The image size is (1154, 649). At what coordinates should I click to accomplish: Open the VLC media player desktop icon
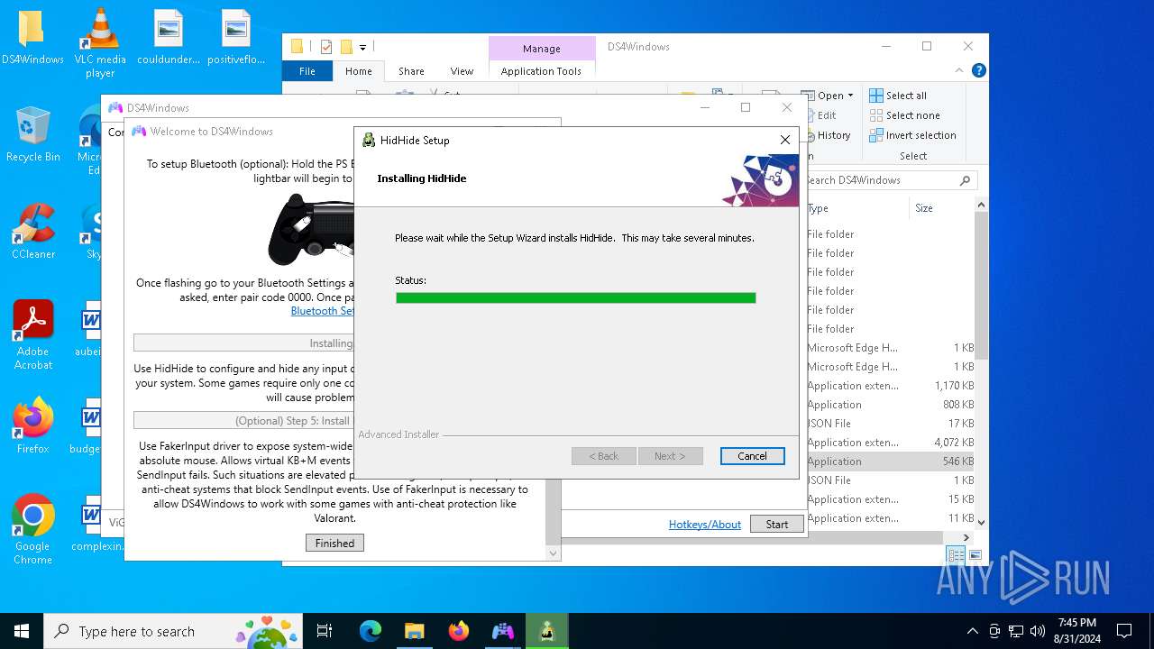click(x=100, y=43)
